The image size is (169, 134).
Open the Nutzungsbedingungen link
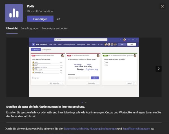103,129
